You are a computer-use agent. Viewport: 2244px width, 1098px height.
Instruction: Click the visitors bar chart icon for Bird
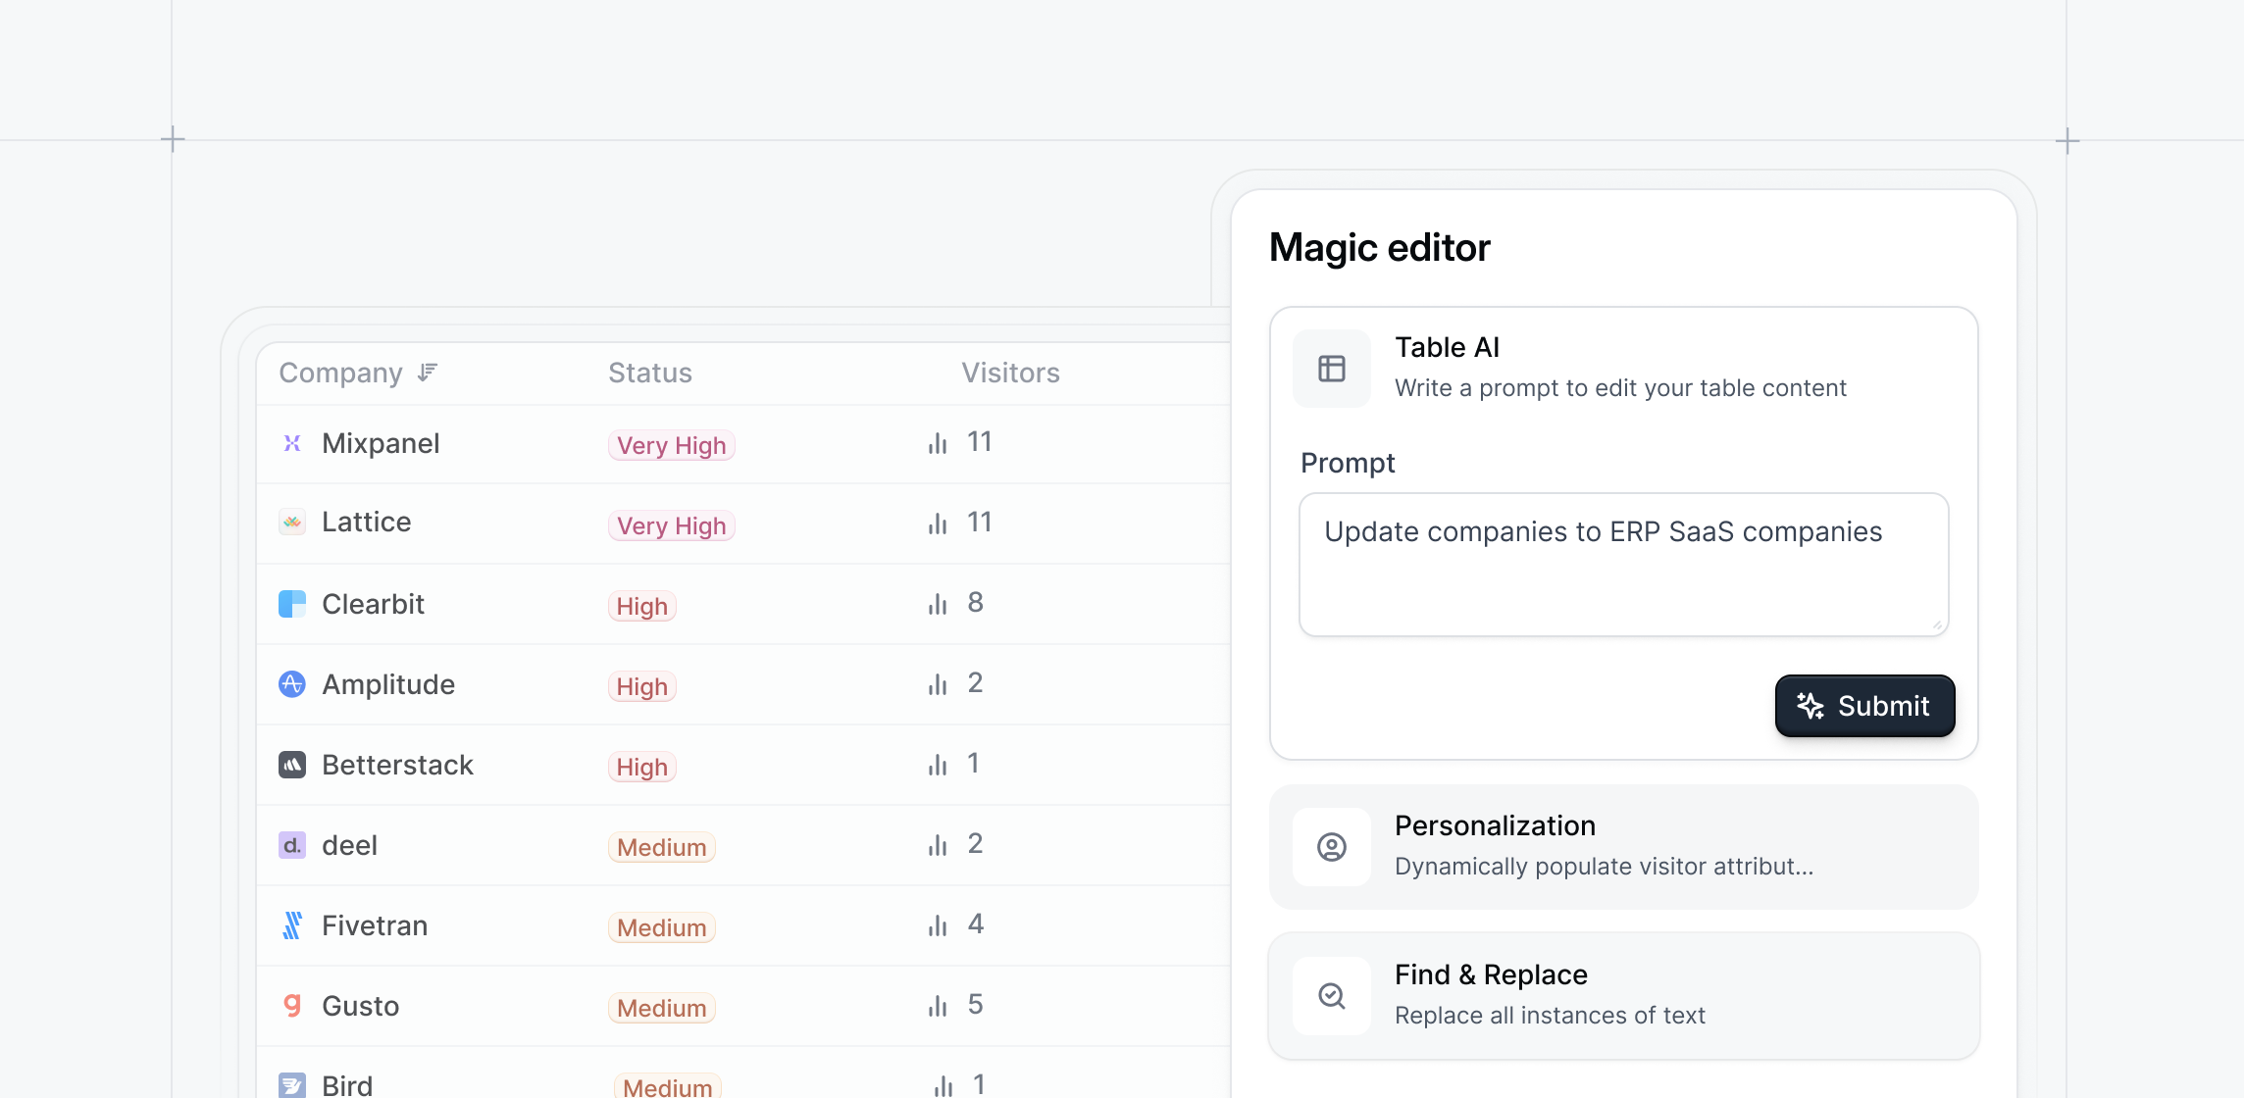(x=943, y=1085)
